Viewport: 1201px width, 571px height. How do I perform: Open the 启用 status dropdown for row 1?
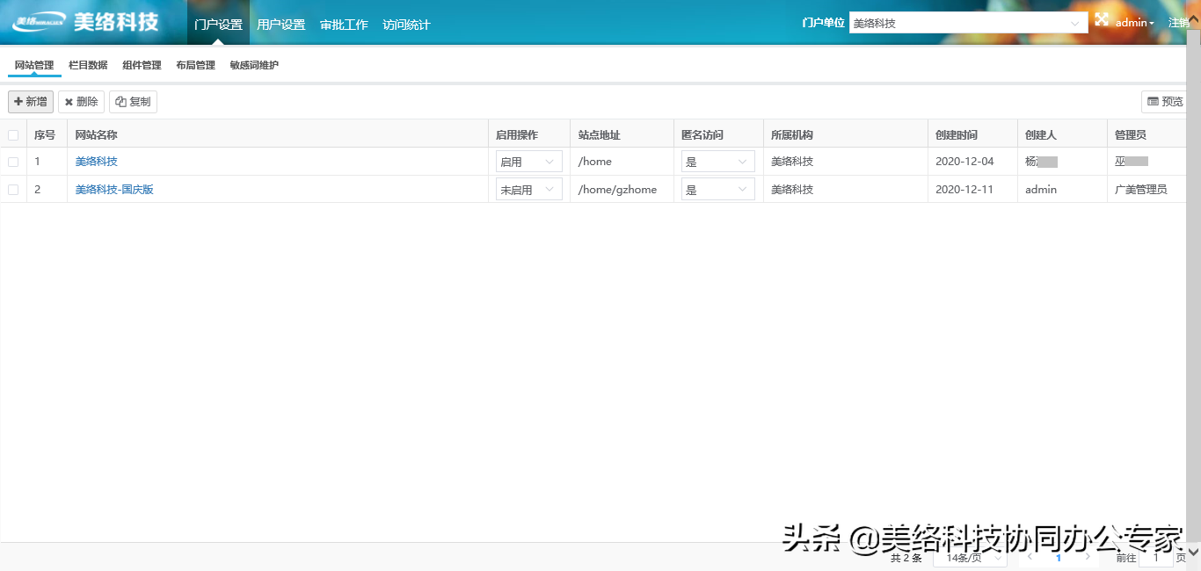528,161
